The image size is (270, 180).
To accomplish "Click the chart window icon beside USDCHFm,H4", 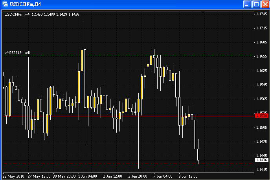I will point(5,4).
